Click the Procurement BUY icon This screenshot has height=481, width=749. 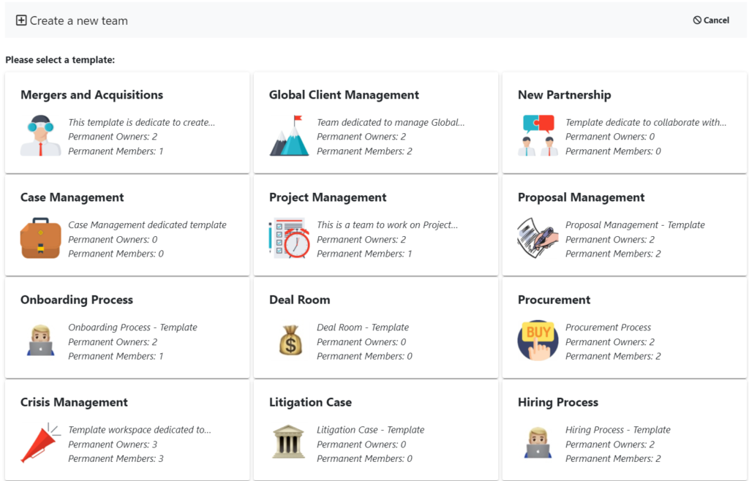click(x=538, y=340)
